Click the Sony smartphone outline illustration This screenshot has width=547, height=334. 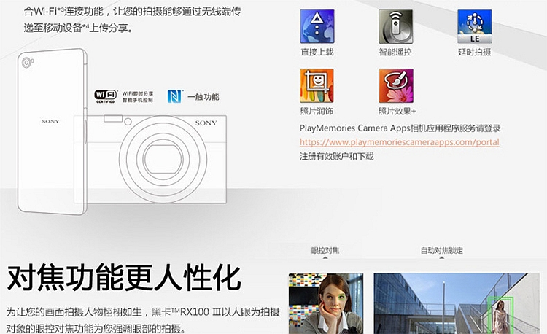52,131
